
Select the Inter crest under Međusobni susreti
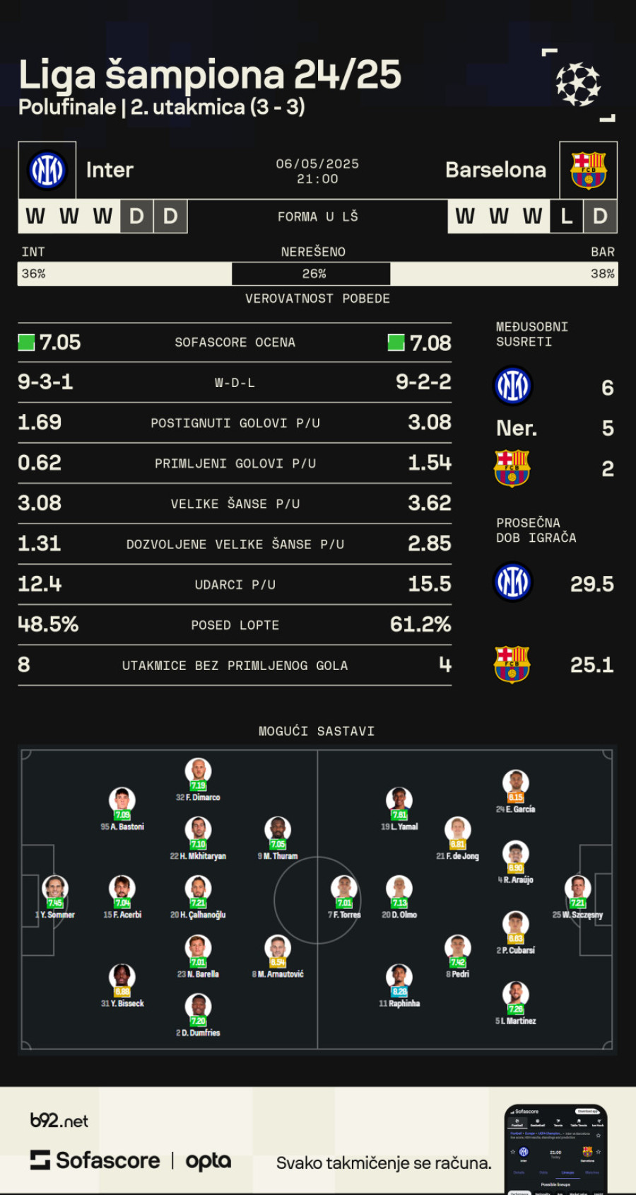click(x=512, y=386)
